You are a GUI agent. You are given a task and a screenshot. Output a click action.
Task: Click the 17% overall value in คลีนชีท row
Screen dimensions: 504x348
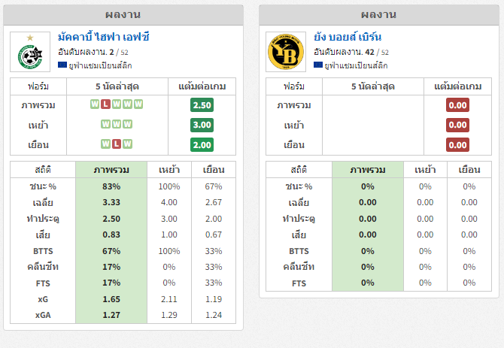[111, 267]
